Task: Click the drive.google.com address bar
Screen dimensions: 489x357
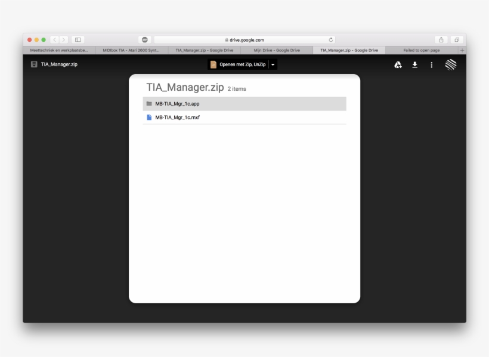Action: point(244,40)
